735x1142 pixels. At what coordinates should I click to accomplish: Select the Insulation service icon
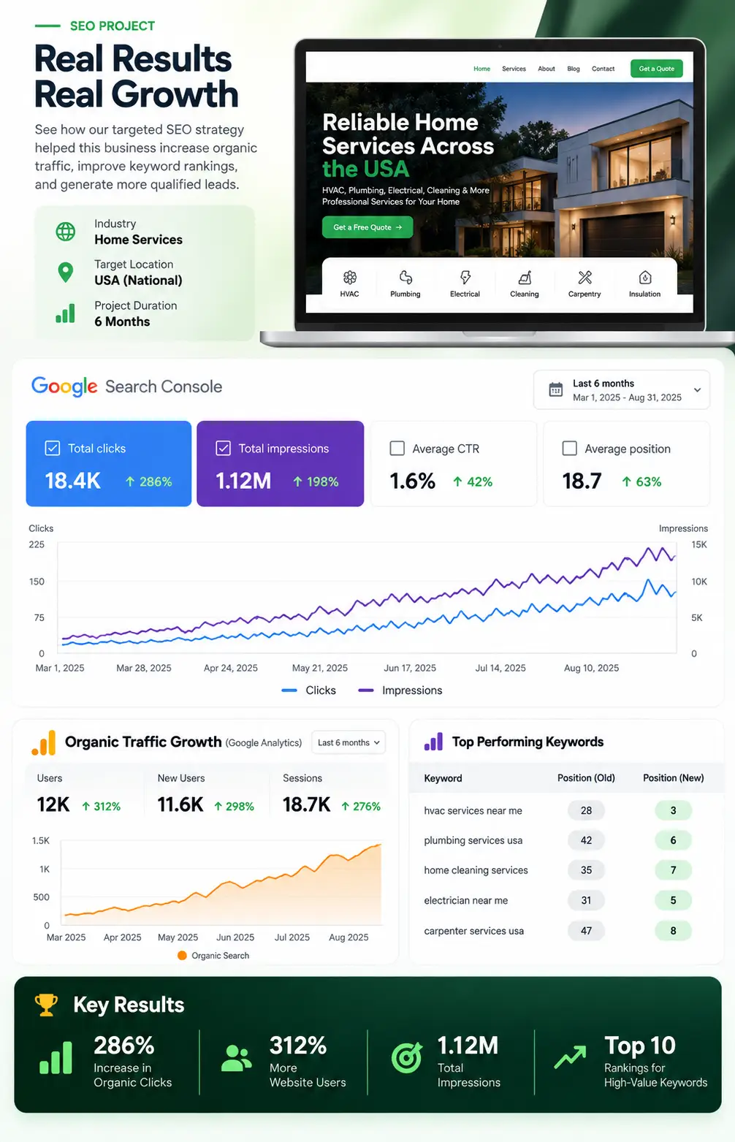(645, 278)
